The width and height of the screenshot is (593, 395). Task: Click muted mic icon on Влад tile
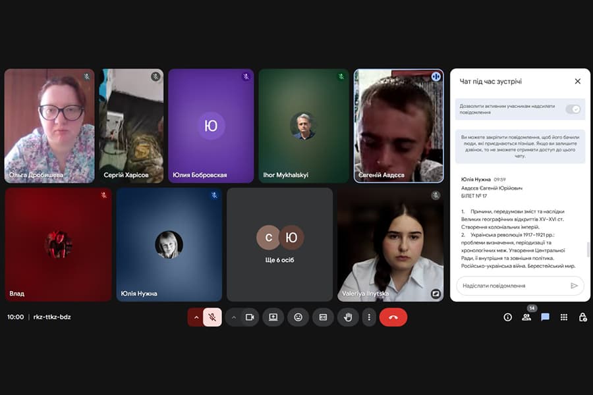point(104,196)
